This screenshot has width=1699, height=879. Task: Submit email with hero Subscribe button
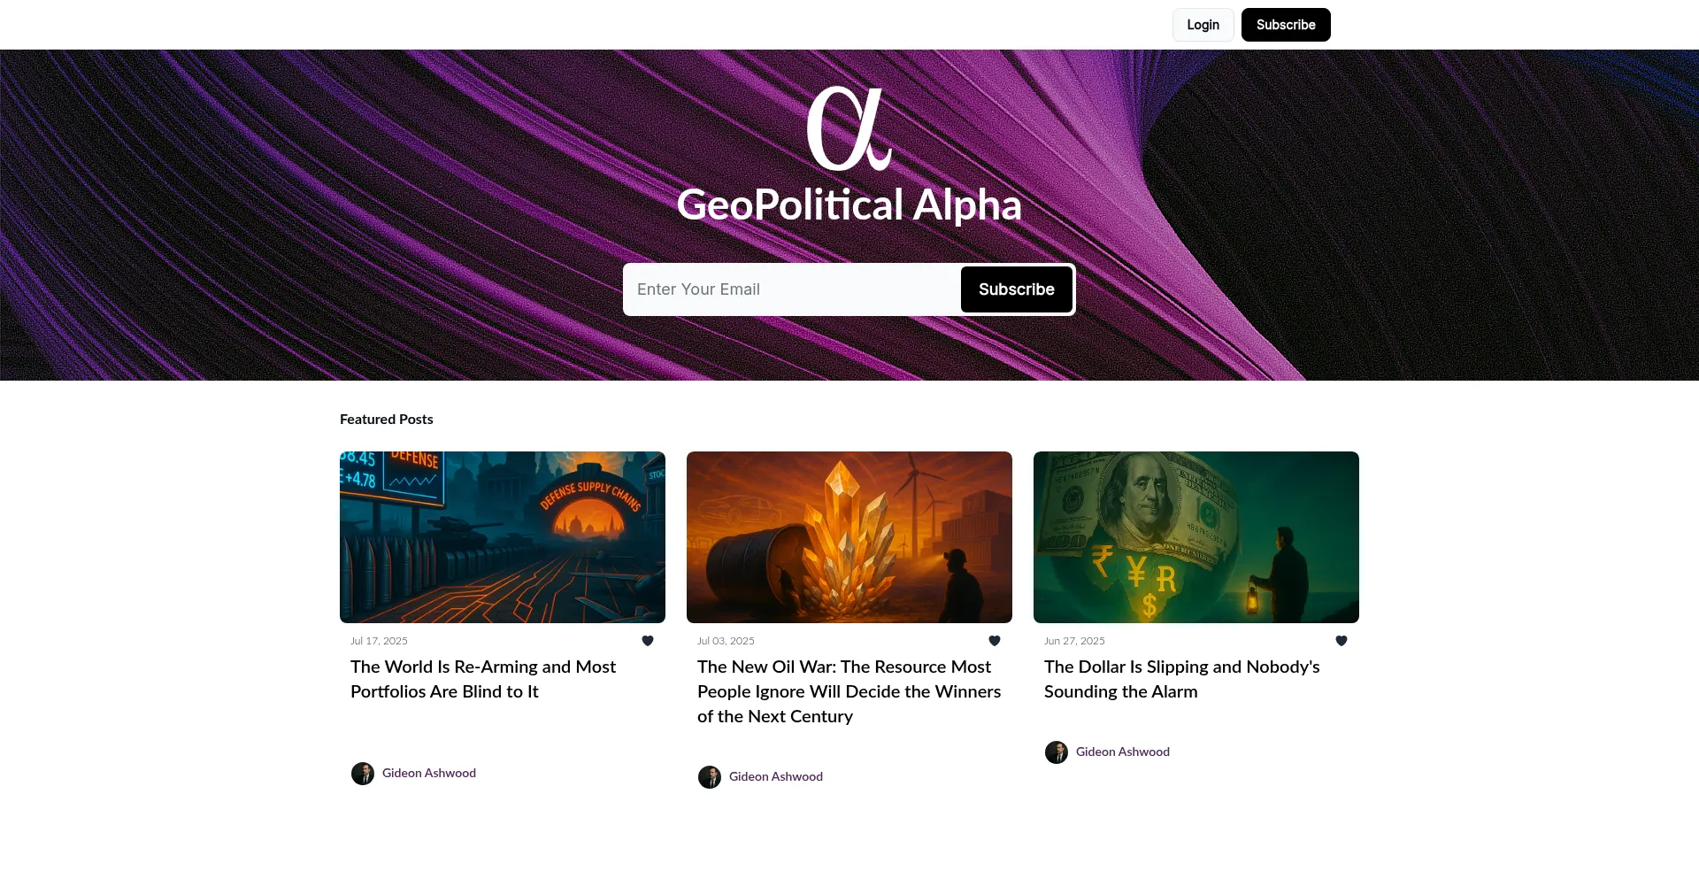(x=1016, y=289)
